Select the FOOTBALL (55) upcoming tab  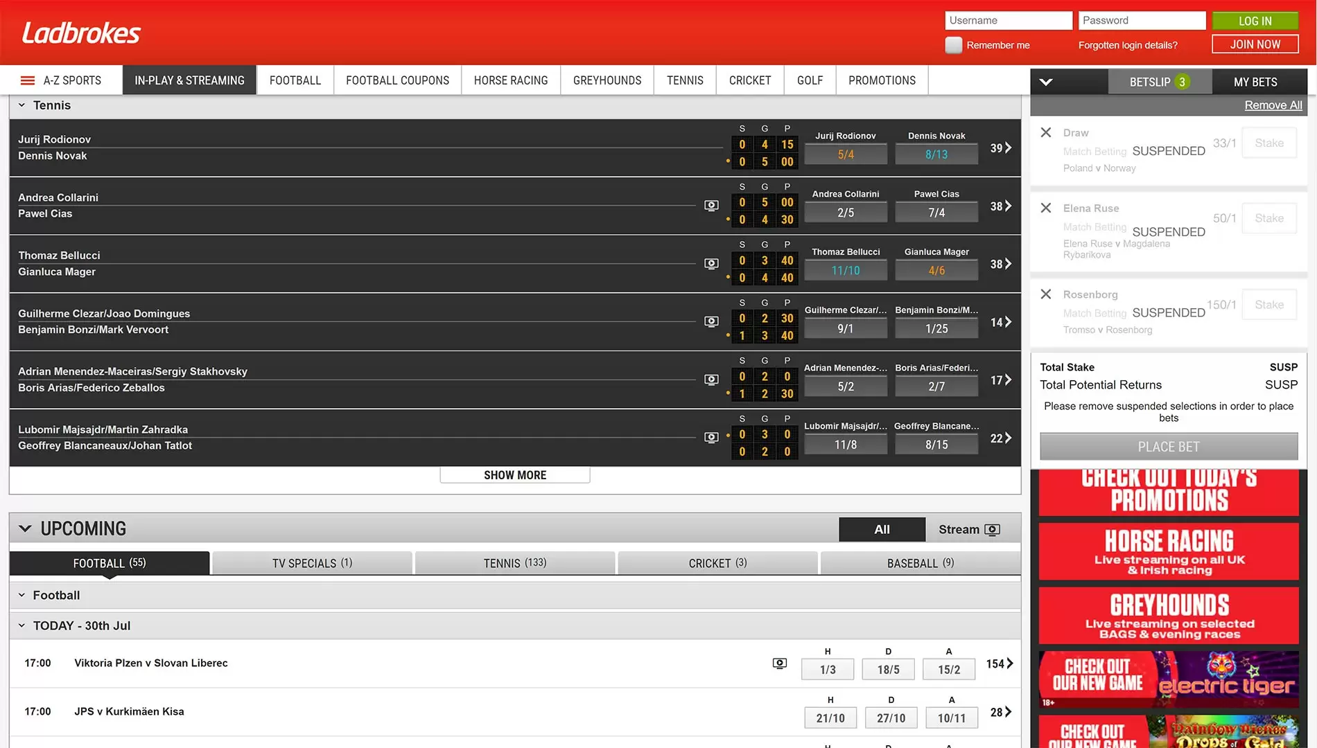[x=110, y=563]
